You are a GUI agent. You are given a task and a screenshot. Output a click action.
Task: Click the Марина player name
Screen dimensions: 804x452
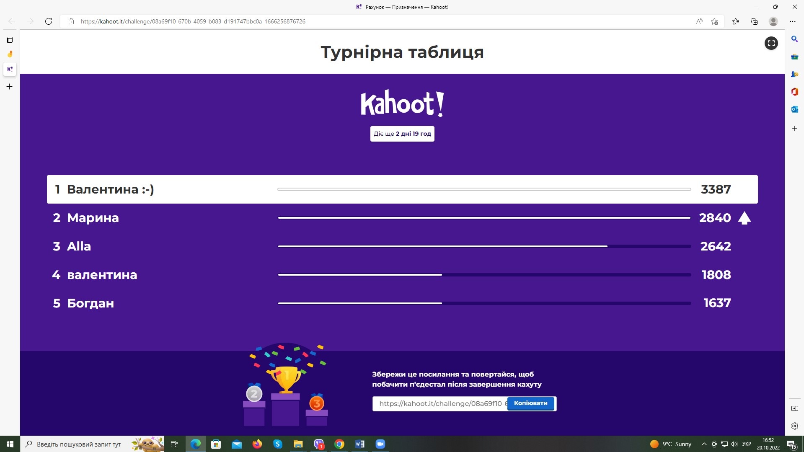coord(93,218)
